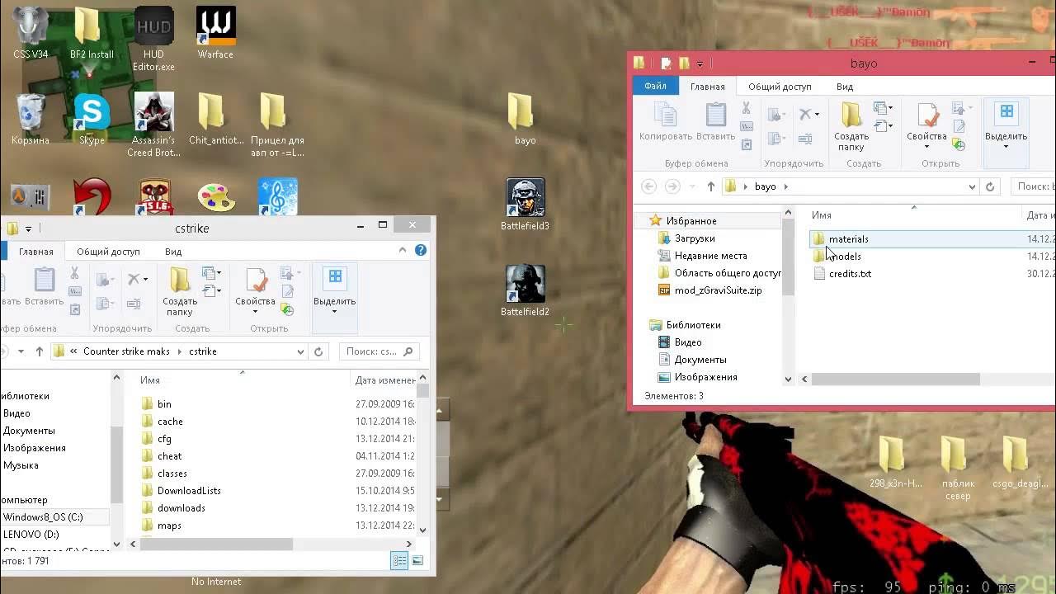Click Вставить (Paste) in the bayo ribbon
Viewport: 1056px width, 594px height.
(x=715, y=121)
